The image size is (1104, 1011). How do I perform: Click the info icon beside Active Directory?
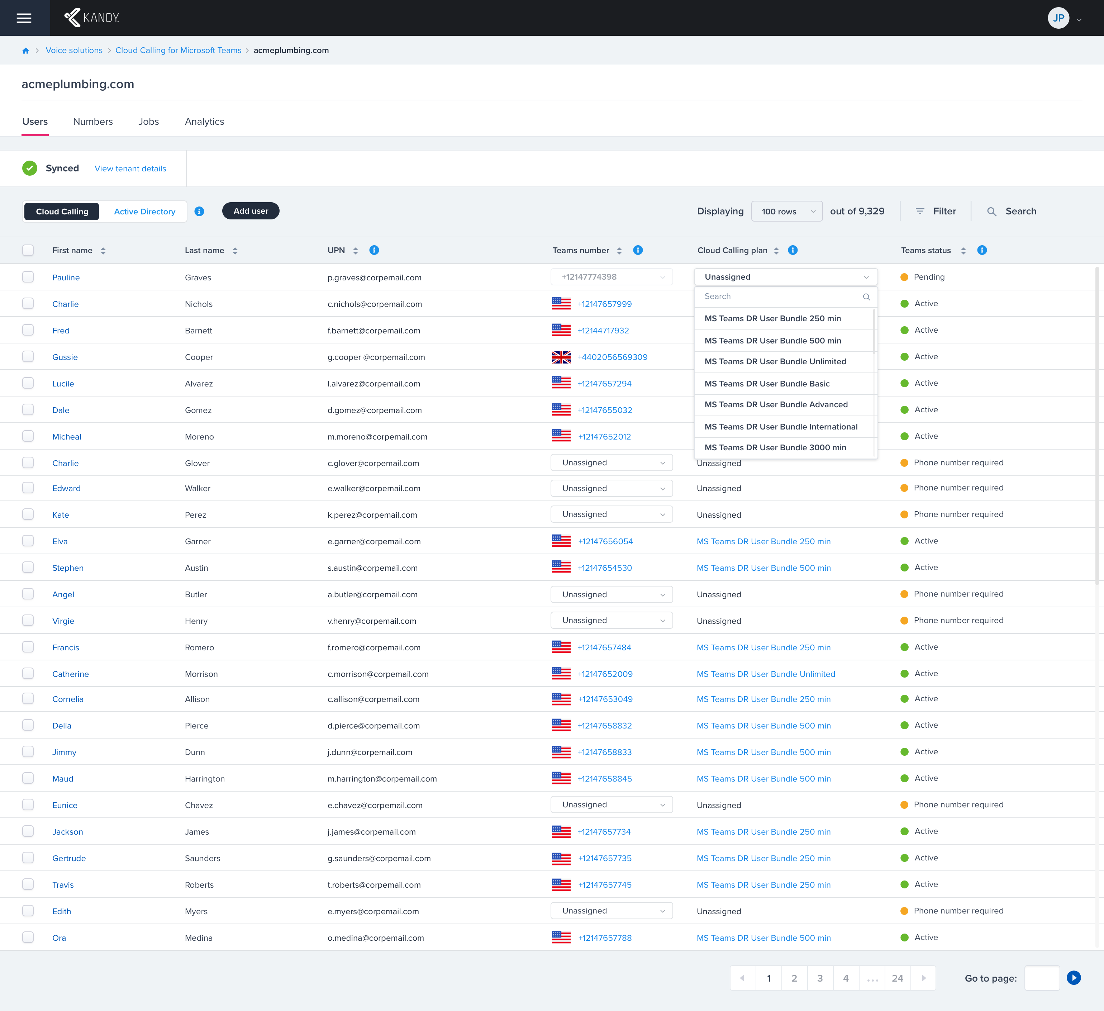[199, 212]
